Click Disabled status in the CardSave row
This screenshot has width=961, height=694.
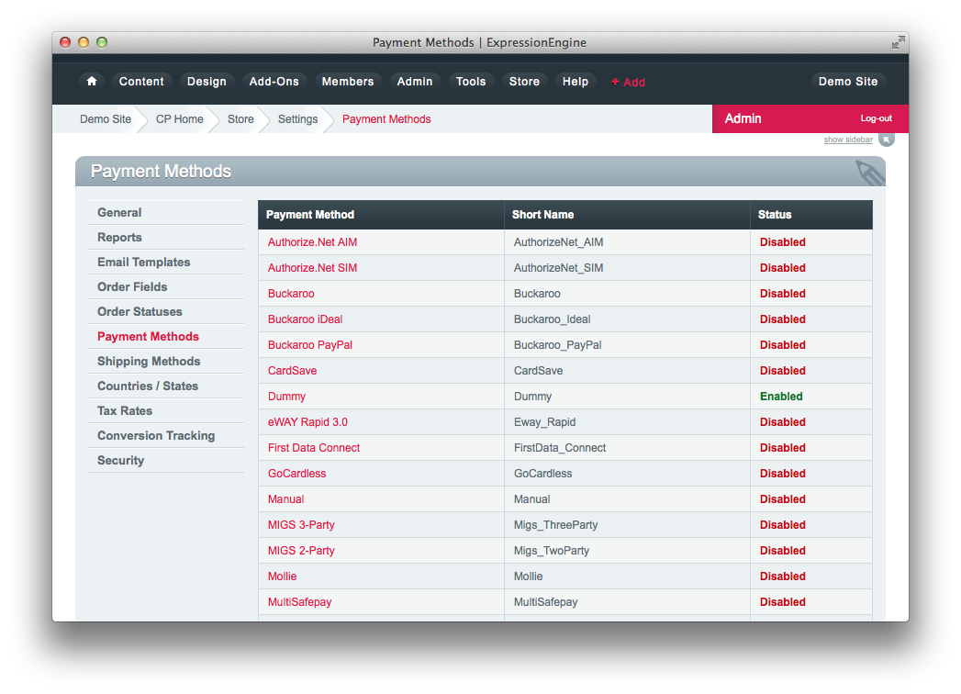pyautogui.click(x=783, y=371)
